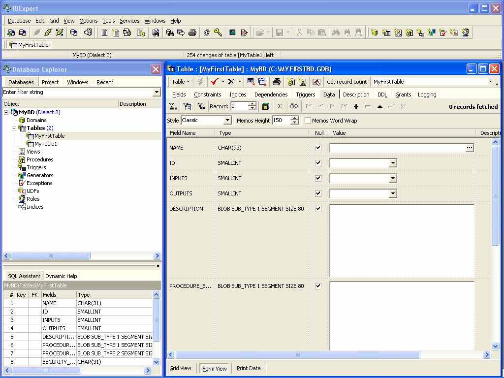The width and height of the screenshot is (504, 378).
Task: Click the Form View horizontal scrollbar thumb
Action: [x=297, y=354]
